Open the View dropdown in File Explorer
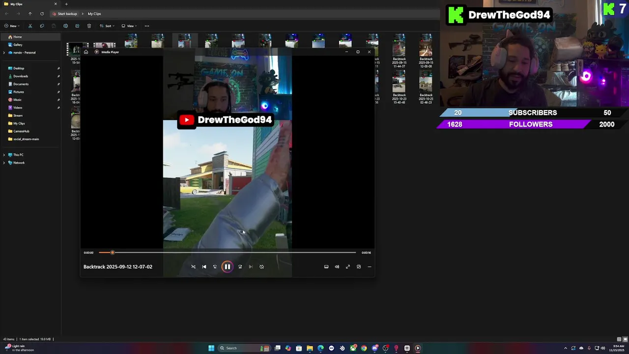 pos(129,26)
